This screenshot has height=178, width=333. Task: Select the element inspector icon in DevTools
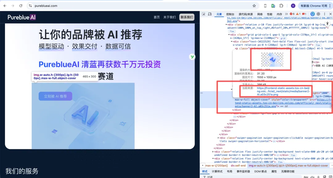pos(203,14)
